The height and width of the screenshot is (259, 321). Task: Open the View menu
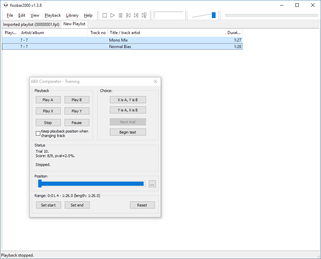pos(35,15)
